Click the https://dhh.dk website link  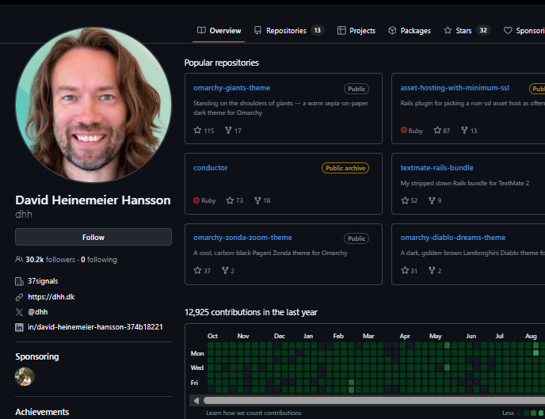[51, 297]
